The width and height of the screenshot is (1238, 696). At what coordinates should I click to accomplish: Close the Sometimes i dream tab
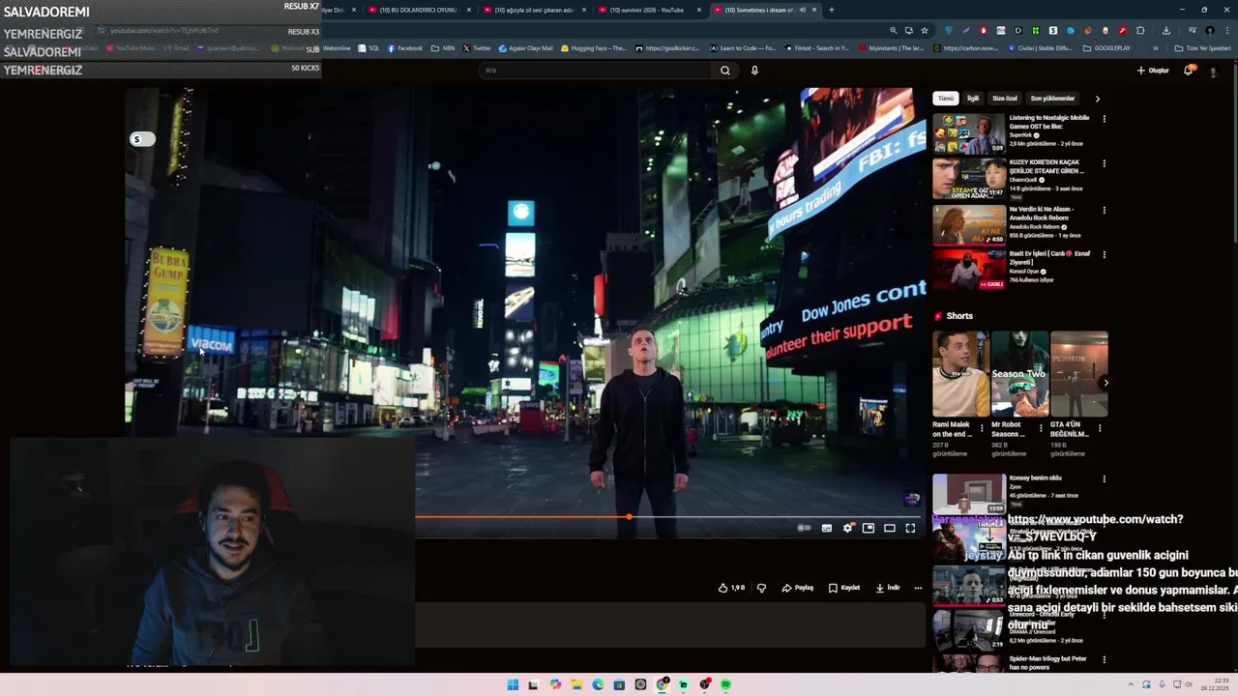[814, 10]
